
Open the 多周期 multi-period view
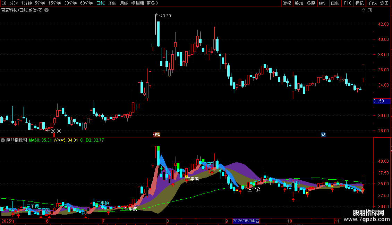click(x=137, y=3)
